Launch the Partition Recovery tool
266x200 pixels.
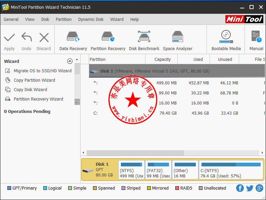pos(108,41)
